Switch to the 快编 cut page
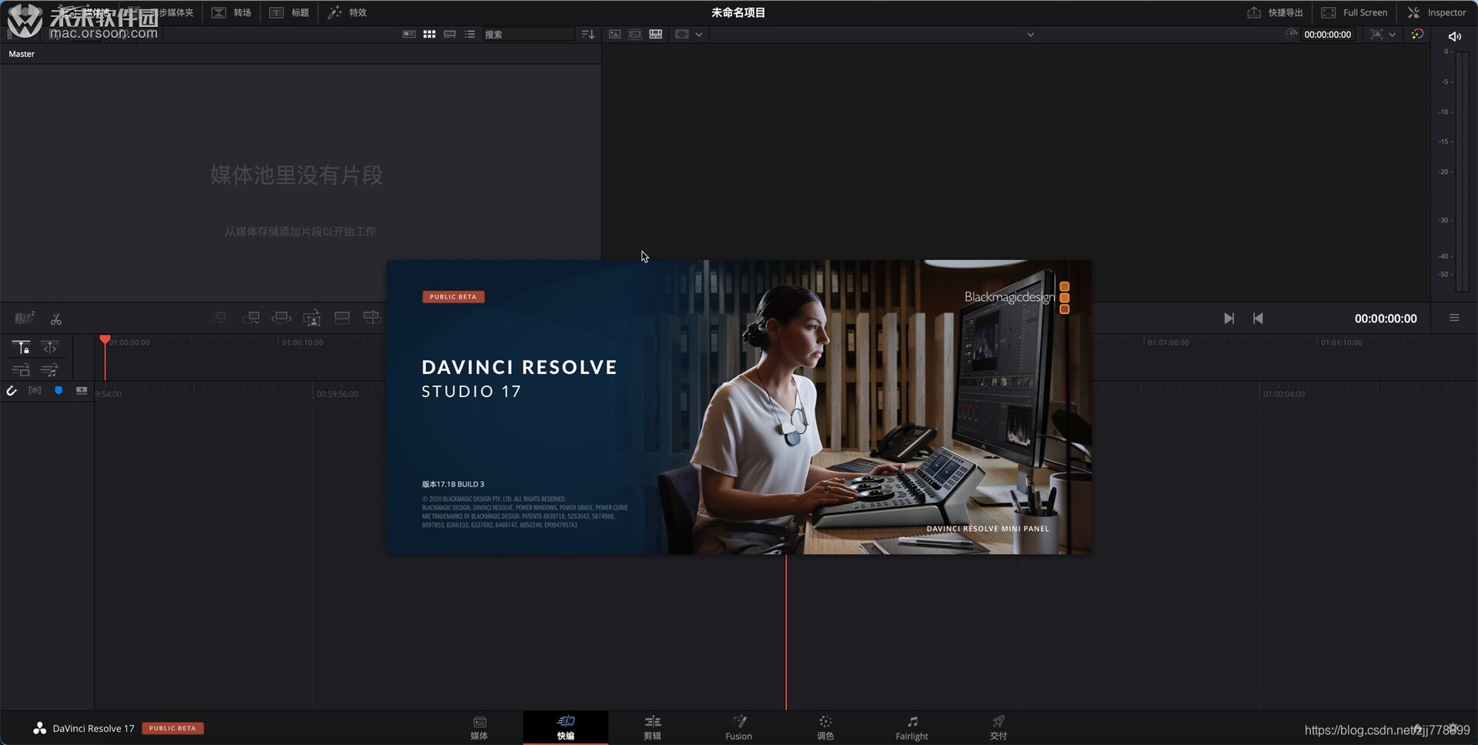 [x=566, y=728]
